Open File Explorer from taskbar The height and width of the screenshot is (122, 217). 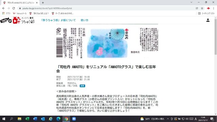(x=19, y=119)
